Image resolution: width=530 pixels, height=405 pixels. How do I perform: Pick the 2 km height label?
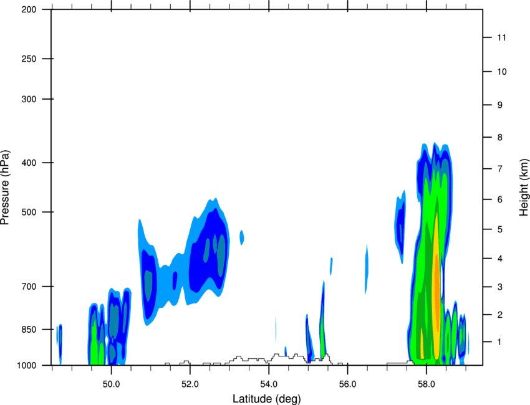click(499, 315)
